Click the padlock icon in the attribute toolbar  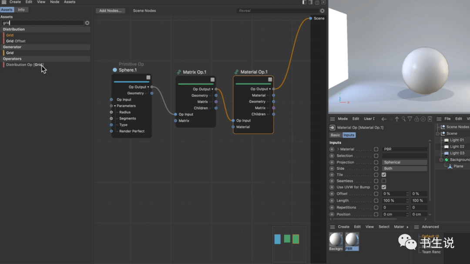(x=416, y=119)
